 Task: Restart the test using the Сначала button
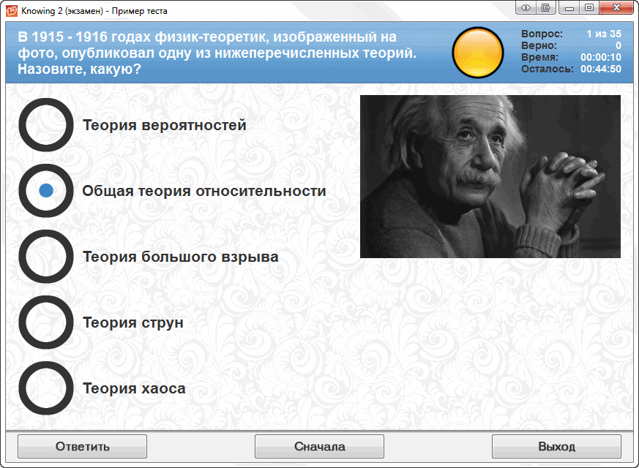point(319,447)
